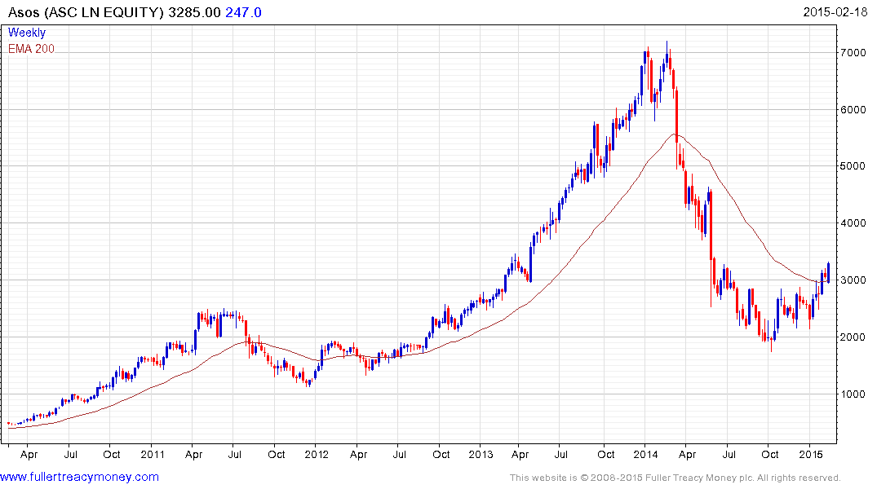Image resolution: width=877 pixels, height=489 pixels.
Task: Select the 2011 year label on time axis
Action: click(152, 454)
